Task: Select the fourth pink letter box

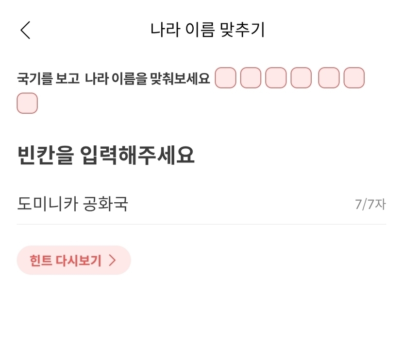Action: point(301,78)
